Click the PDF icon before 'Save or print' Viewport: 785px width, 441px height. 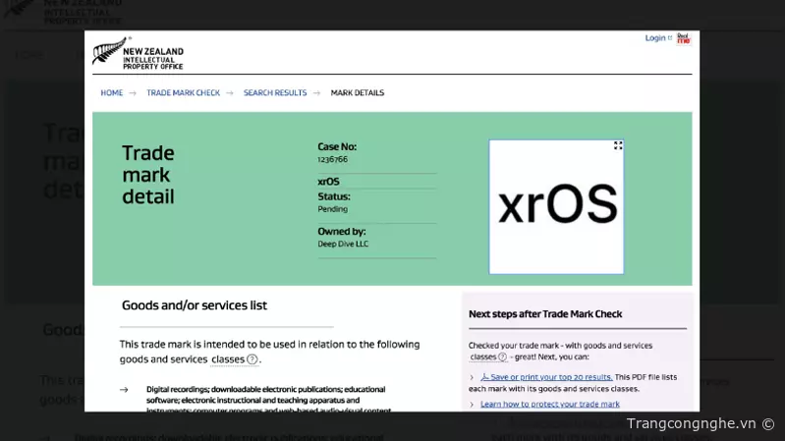point(484,376)
